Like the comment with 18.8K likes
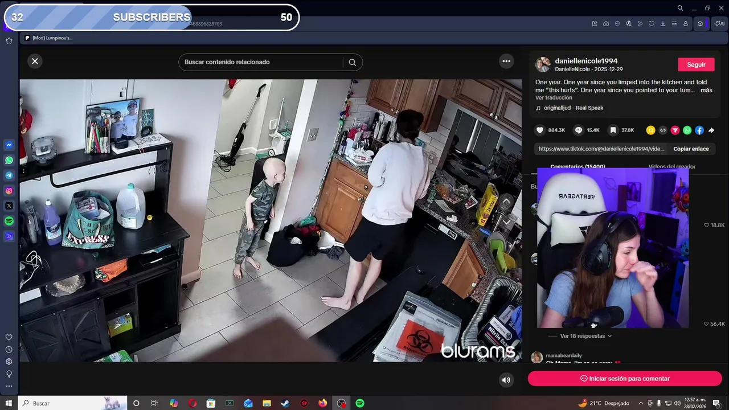The height and width of the screenshot is (410, 729). coord(706,225)
